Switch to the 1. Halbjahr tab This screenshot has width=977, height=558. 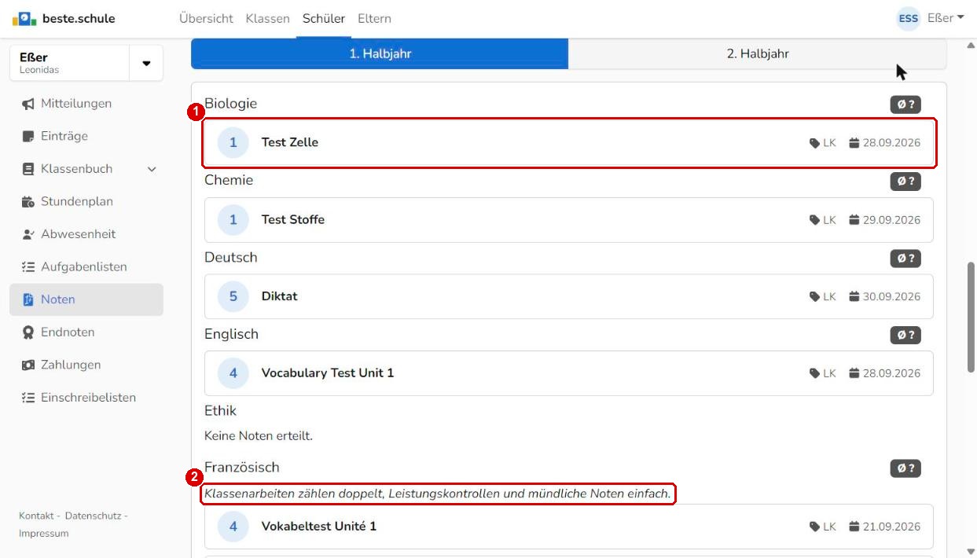380,54
